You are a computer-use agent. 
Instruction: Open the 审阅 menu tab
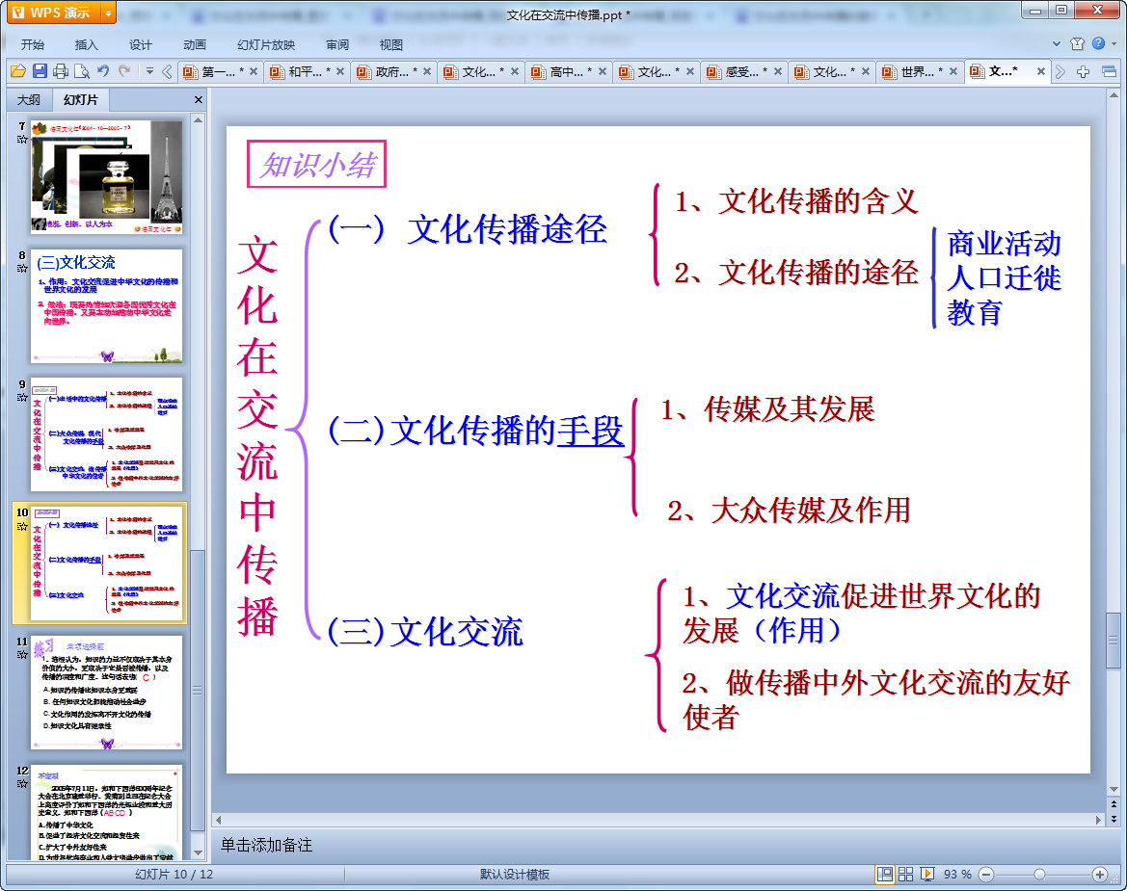coord(337,44)
